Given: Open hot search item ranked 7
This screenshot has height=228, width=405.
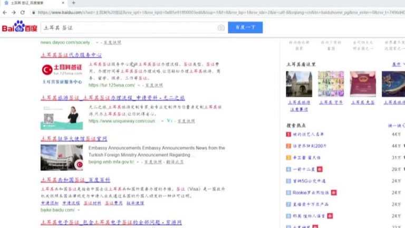Looking at the screenshot, I should 311,204.
